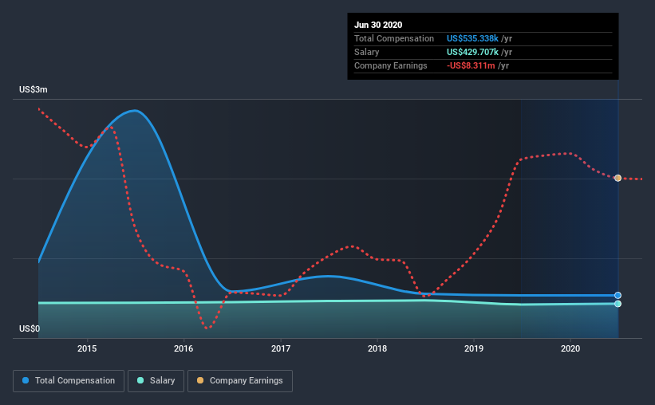655x405 pixels.
Task: Click the US$429.707k salary value
Action: [472, 52]
